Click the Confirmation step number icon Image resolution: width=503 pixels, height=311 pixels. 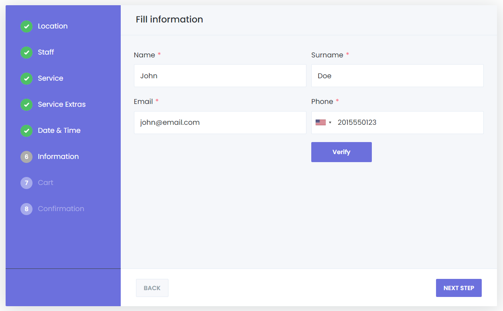[x=26, y=209]
